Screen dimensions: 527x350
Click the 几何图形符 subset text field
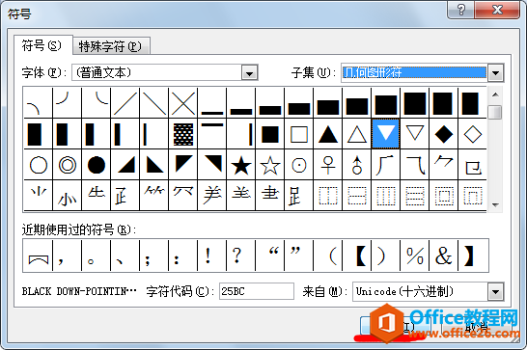[x=414, y=72]
